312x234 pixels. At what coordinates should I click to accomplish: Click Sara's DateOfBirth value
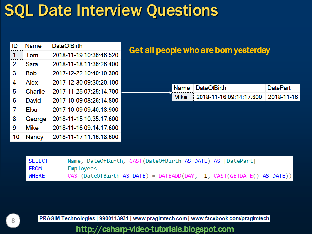[86, 64]
